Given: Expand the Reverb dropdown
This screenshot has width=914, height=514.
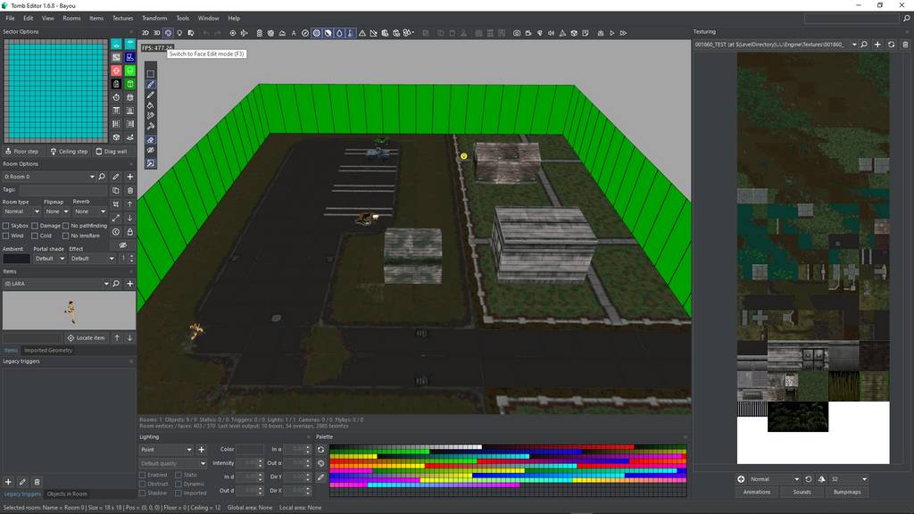Looking at the screenshot, I should pyautogui.click(x=89, y=211).
